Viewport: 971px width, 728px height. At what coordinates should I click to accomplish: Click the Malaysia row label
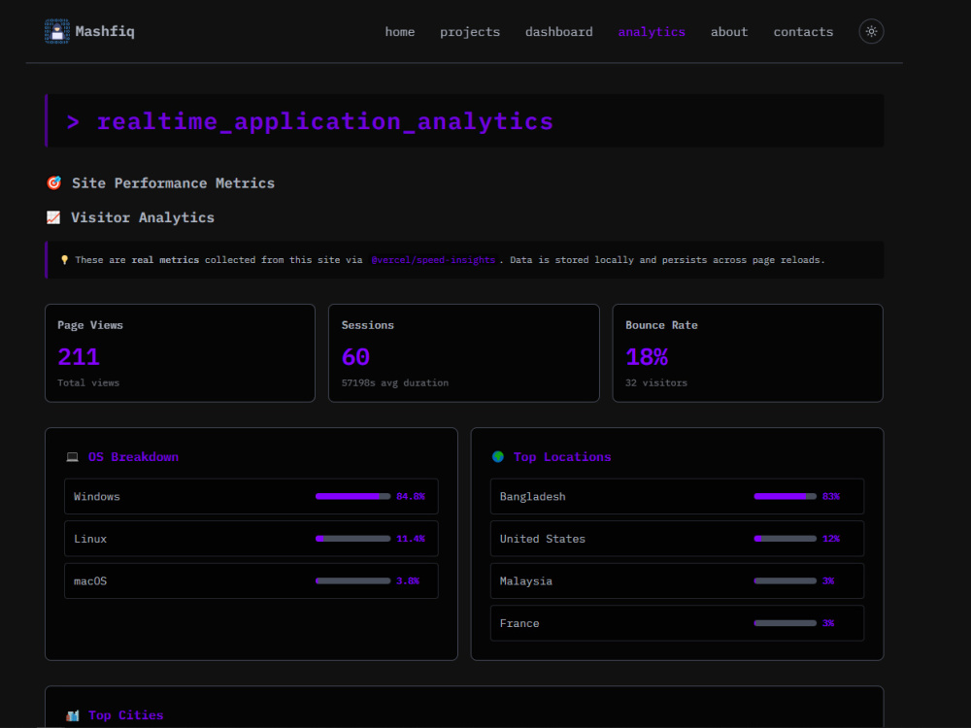pos(525,581)
